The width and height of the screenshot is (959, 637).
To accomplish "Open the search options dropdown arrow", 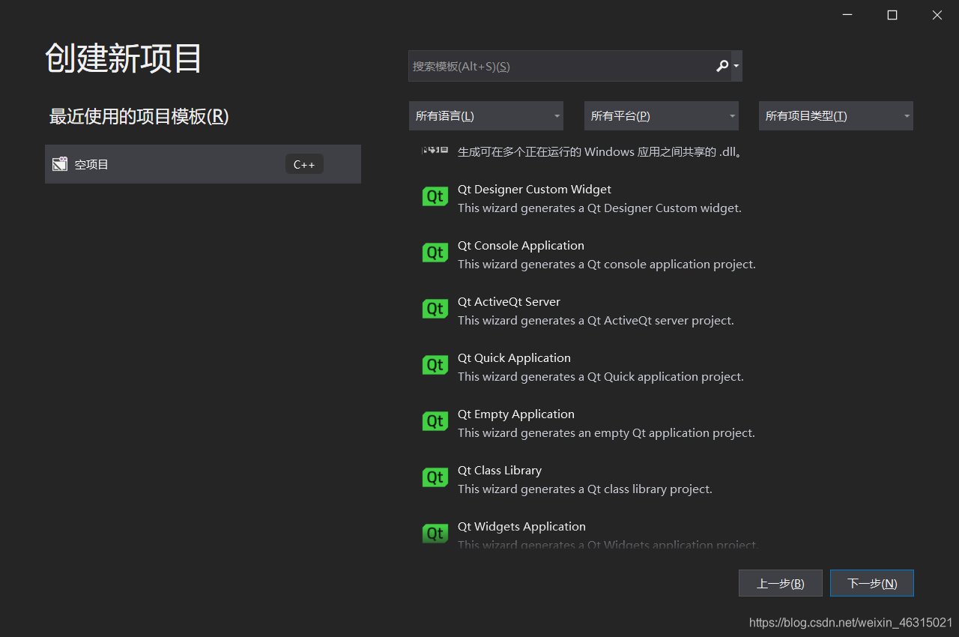I will pos(736,66).
